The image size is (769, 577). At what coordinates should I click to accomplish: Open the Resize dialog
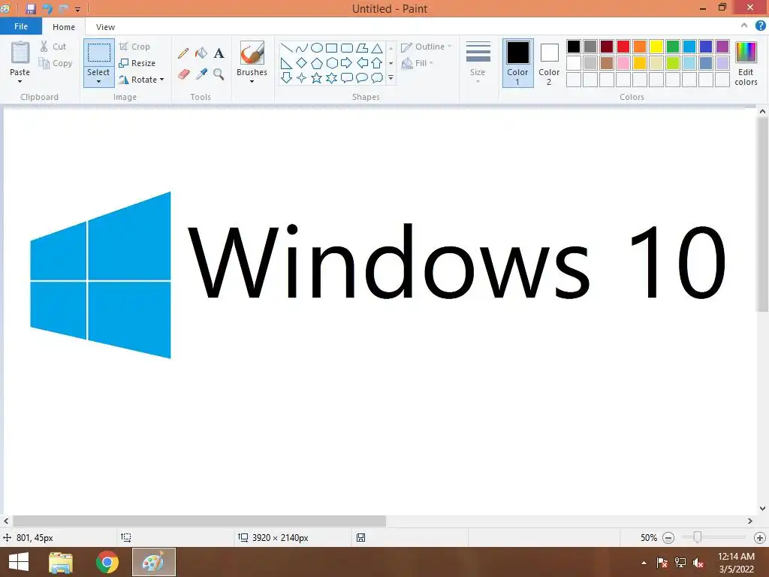pos(137,63)
